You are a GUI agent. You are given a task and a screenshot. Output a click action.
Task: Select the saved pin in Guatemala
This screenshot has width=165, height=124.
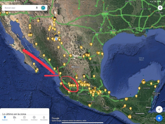point(130,117)
